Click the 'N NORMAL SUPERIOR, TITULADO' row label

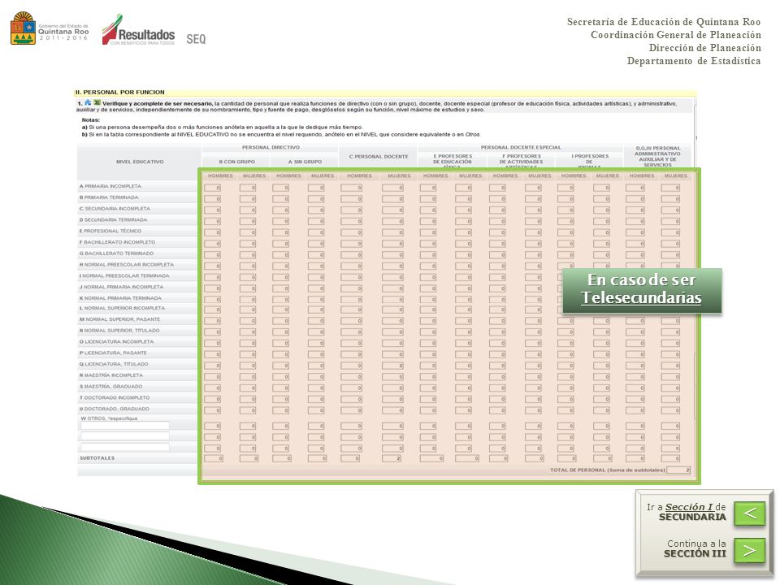[119, 331]
